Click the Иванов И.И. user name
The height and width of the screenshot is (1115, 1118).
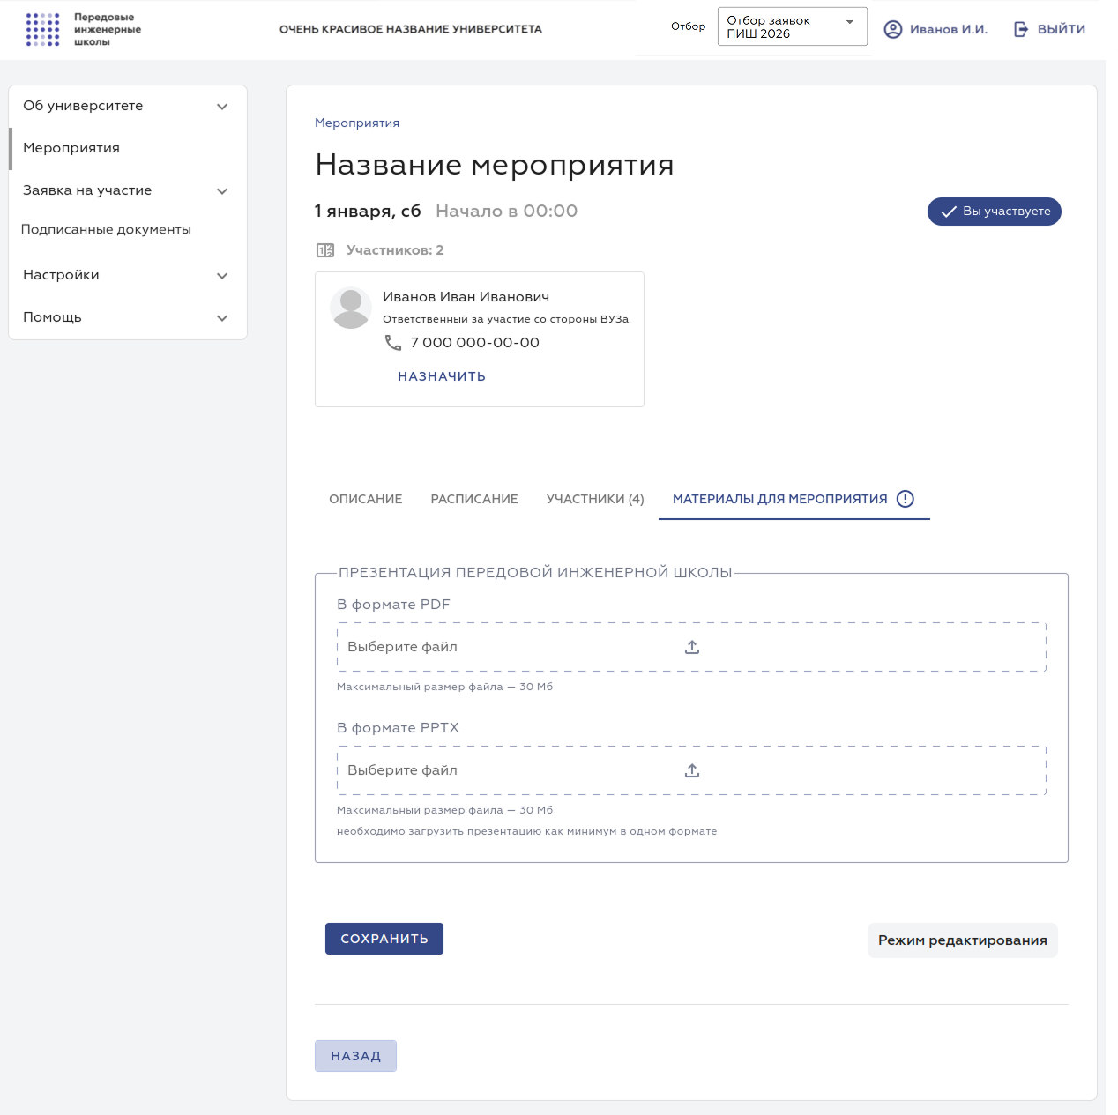949,29
